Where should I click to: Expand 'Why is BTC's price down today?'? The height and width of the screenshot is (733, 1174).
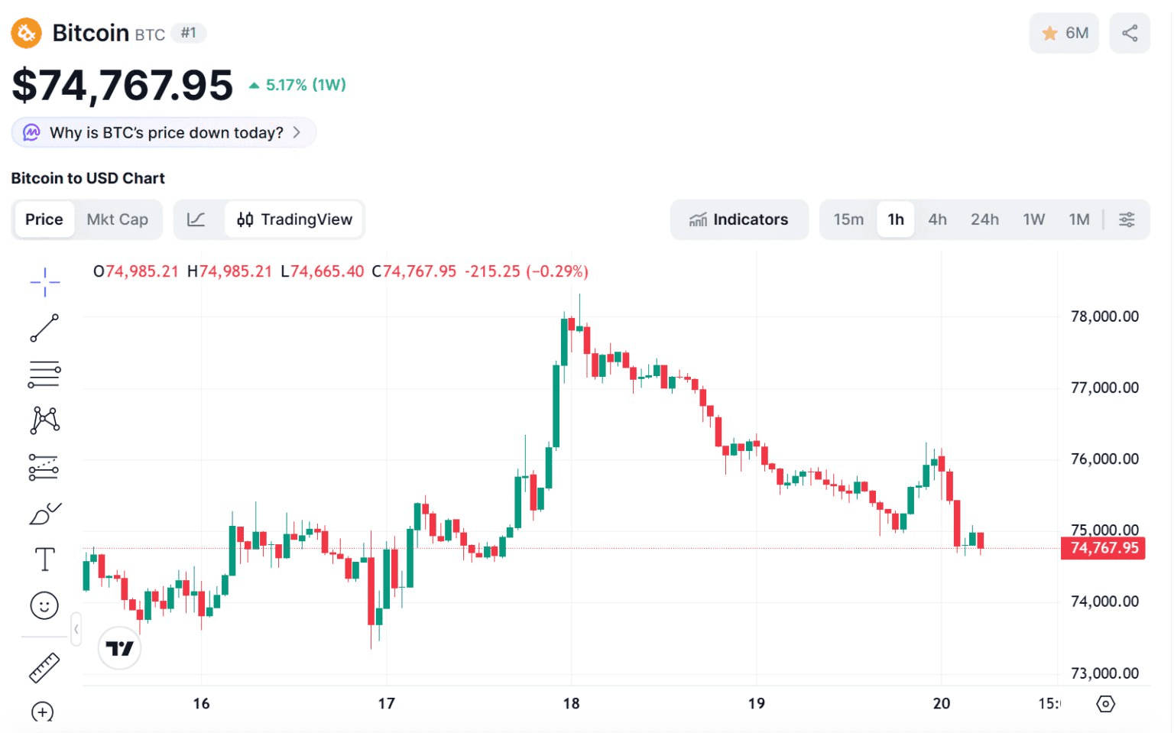pos(164,133)
